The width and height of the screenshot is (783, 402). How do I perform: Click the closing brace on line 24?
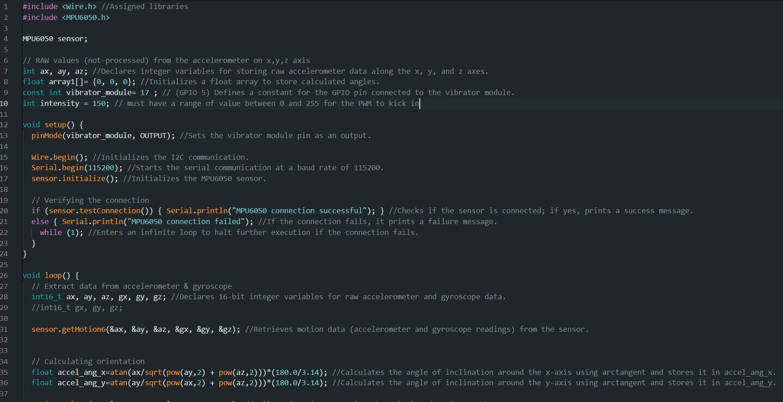[25, 254]
